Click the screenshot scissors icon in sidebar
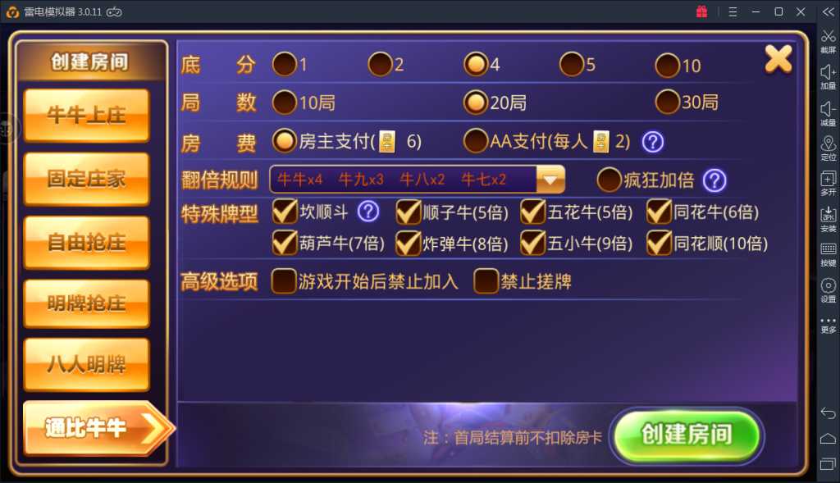840x483 pixels. [x=829, y=36]
